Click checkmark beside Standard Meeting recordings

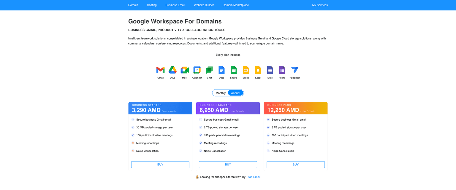(x=200, y=143)
